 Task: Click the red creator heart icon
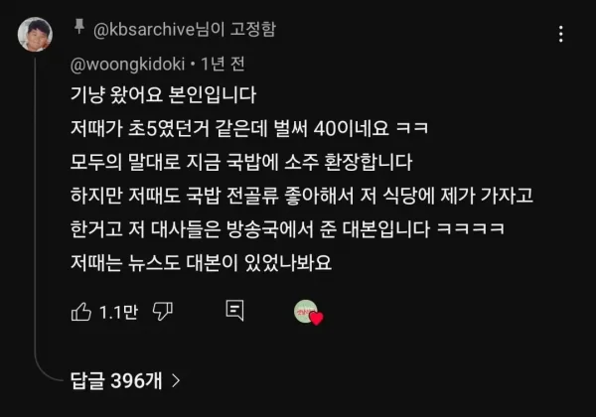click(316, 319)
